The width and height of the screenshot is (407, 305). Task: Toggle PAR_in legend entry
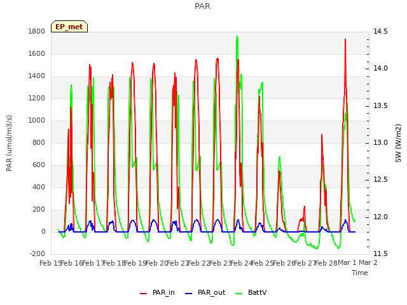click(157, 292)
